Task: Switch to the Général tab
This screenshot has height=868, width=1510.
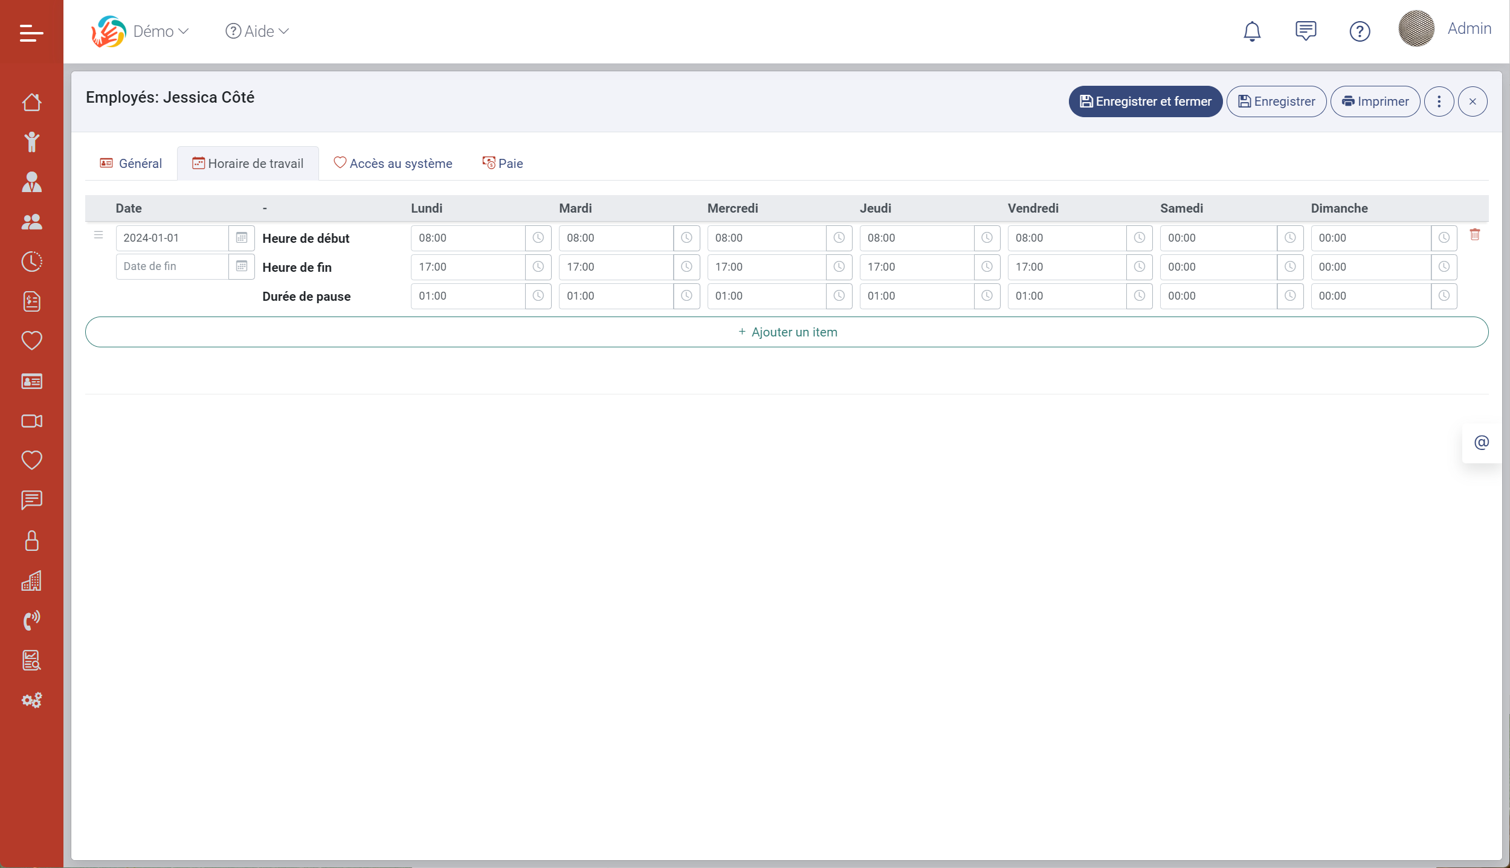Action: 131,164
